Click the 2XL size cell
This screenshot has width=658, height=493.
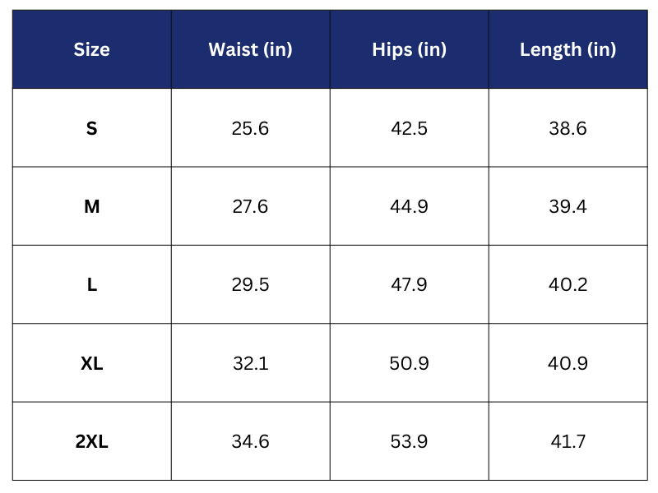click(91, 441)
